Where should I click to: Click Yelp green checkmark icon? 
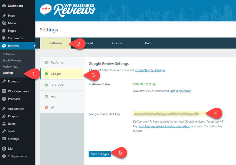pos(46,96)
